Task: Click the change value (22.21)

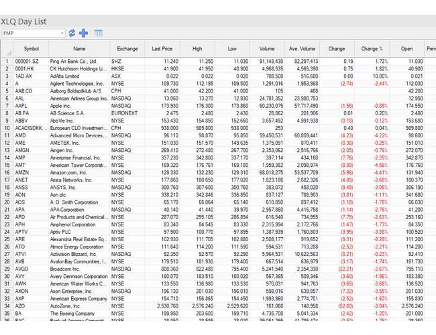Action: tap(337, 269)
